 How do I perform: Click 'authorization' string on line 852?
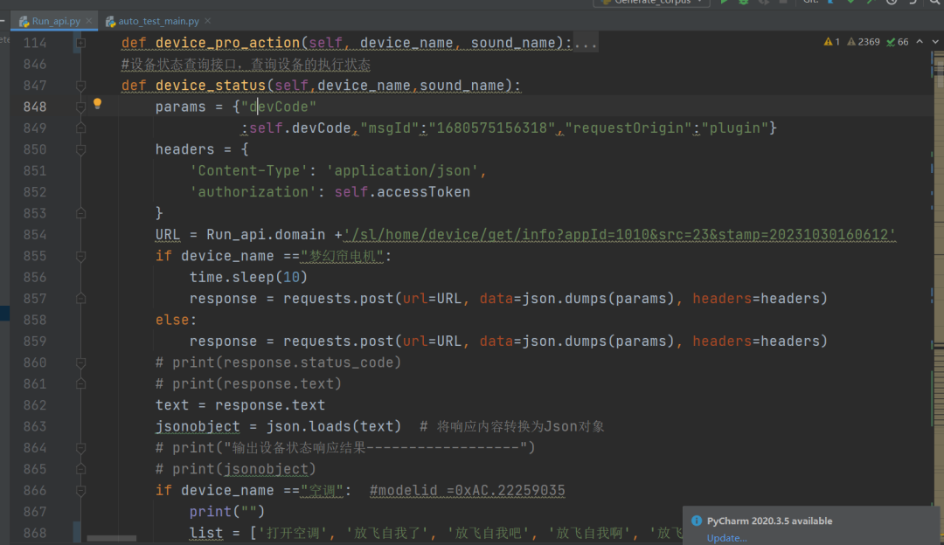[x=253, y=192]
